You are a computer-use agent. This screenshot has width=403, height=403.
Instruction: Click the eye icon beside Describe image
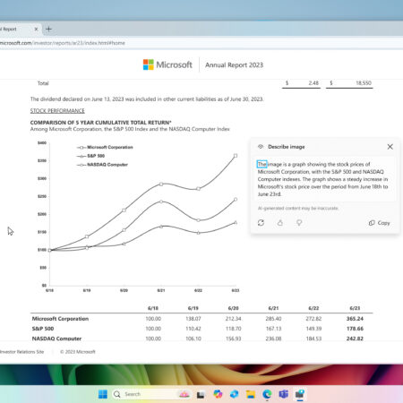[261, 147]
